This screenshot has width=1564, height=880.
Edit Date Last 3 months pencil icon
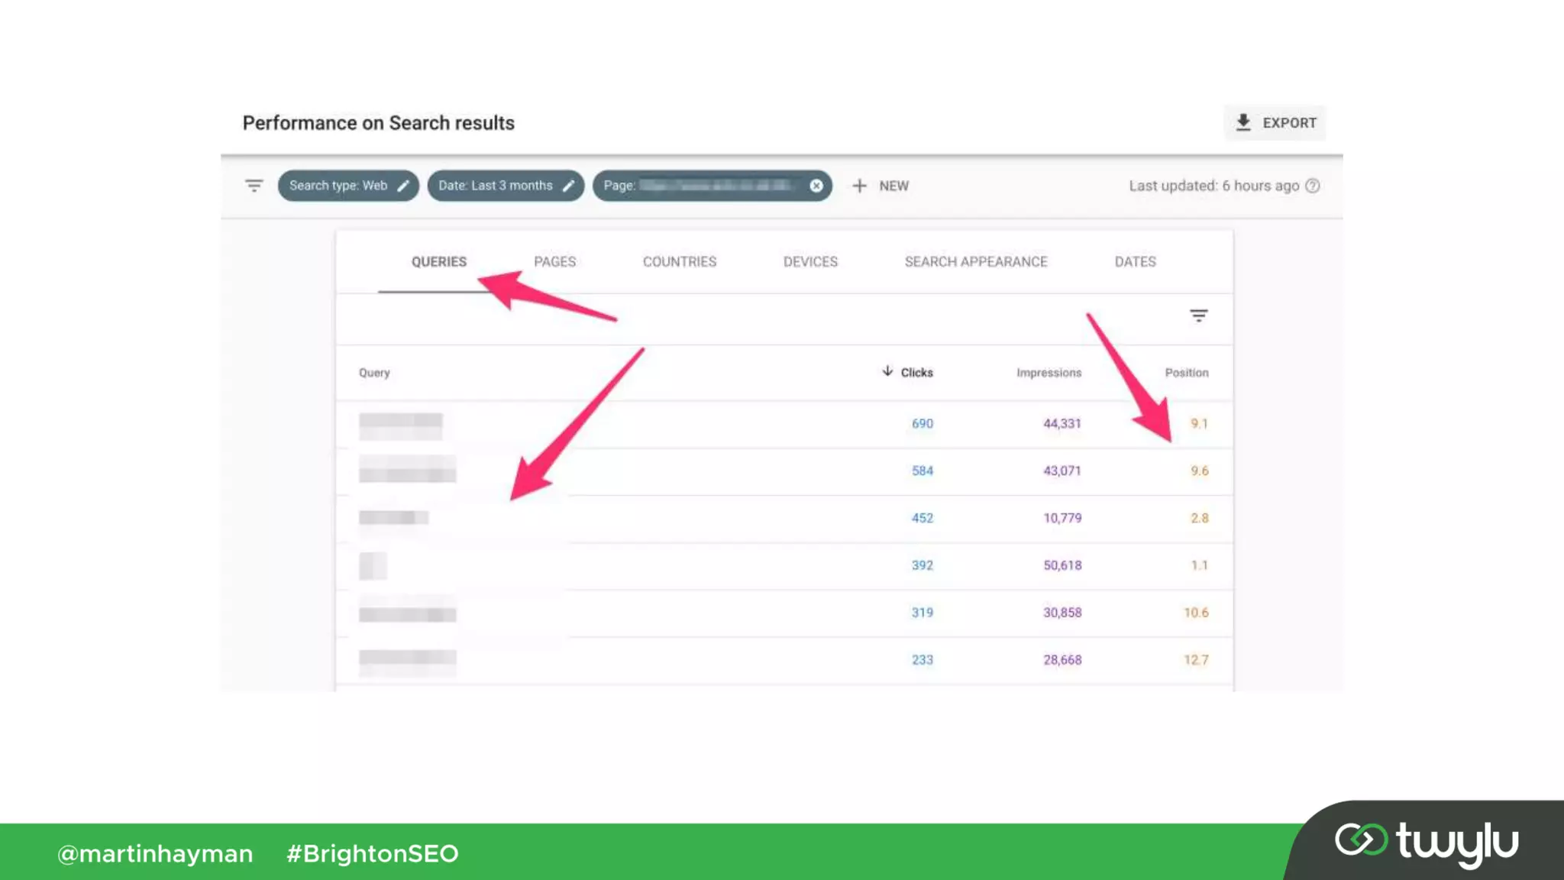568,186
